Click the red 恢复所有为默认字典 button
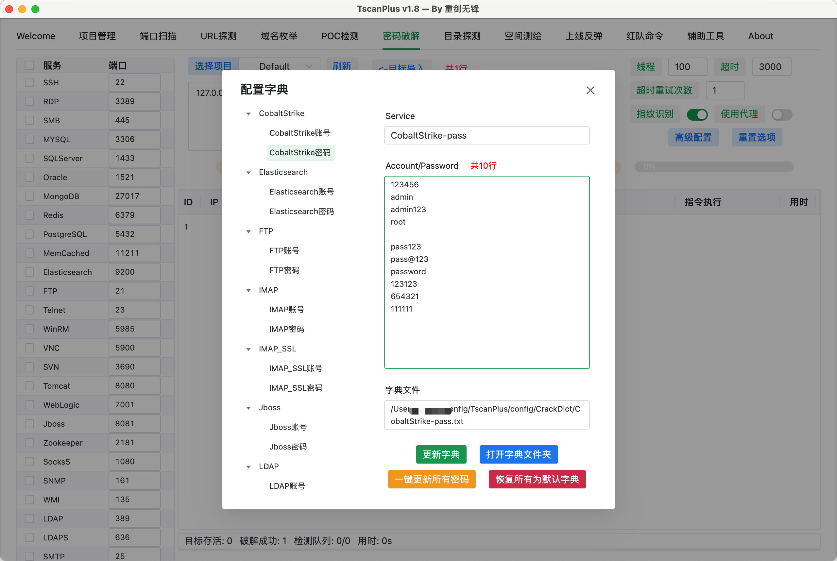 pyautogui.click(x=537, y=479)
